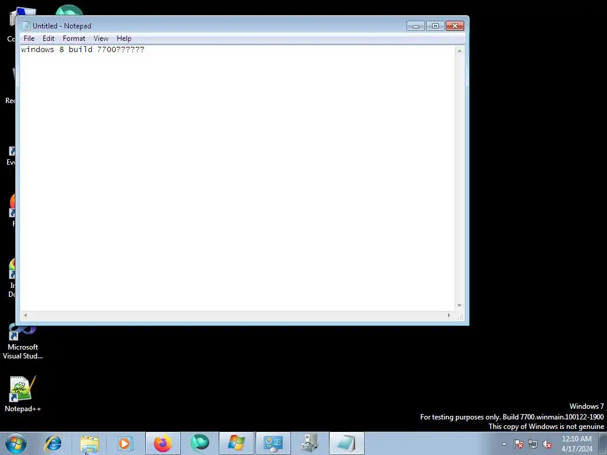Switch to the Windows flag taskbar window
The height and width of the screenshot is (455, 607).
tap(237, 443)
